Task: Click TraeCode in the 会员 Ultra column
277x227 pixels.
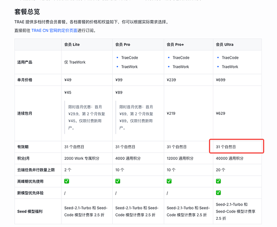Action: 230,58
